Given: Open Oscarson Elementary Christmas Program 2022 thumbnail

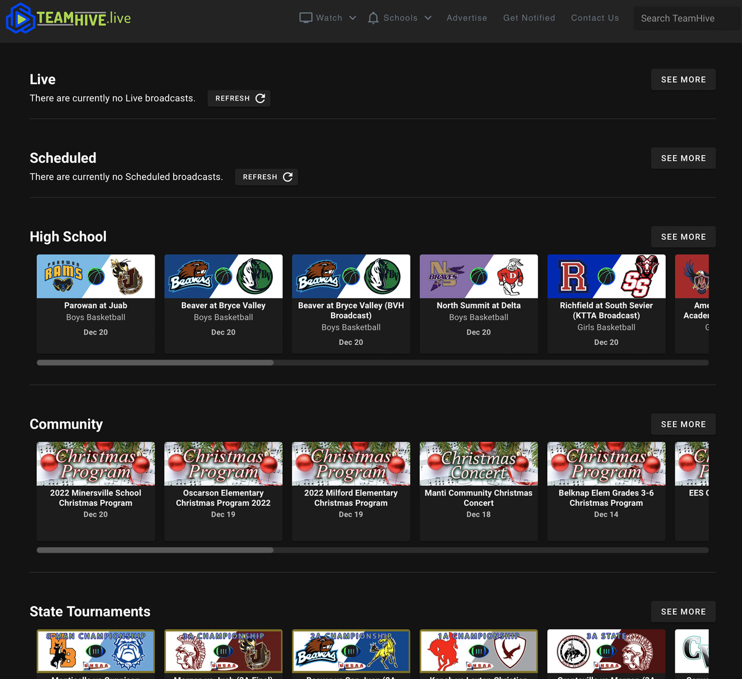Looking at the screenshot, I should [223, 464].
